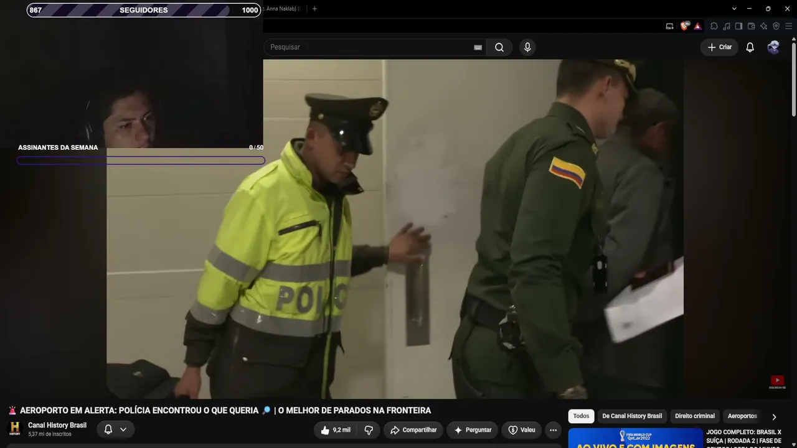797x448 pixels.
Task: Open the browser extensions puzzle icon
Action: point(714,26)
